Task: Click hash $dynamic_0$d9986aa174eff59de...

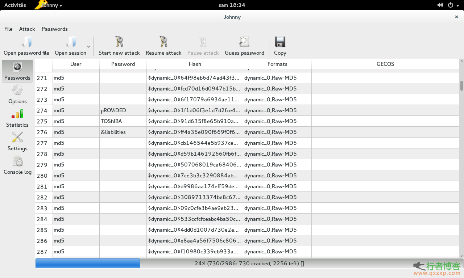Action: [x=195, y=186]
